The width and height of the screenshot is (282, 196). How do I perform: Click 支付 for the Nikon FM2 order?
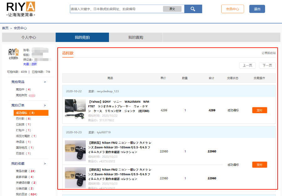[259, 165]
